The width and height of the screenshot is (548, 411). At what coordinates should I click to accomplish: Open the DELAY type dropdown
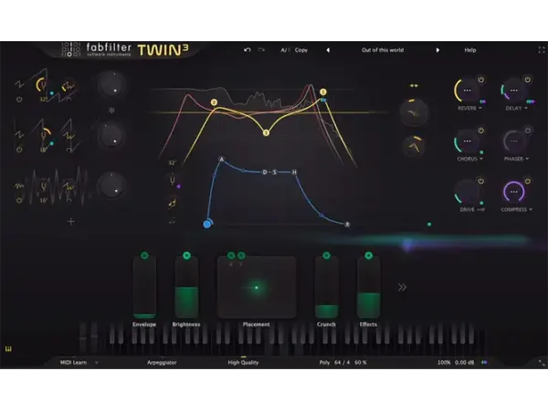[516, 109]
